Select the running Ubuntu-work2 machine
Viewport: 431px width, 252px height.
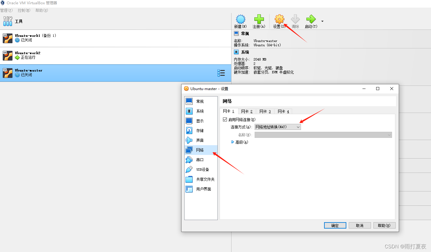(x=115, y=56)
